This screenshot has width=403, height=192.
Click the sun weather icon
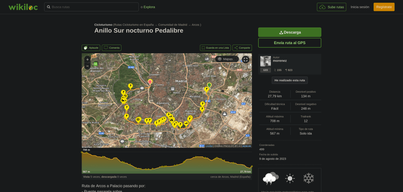point(290,178)
